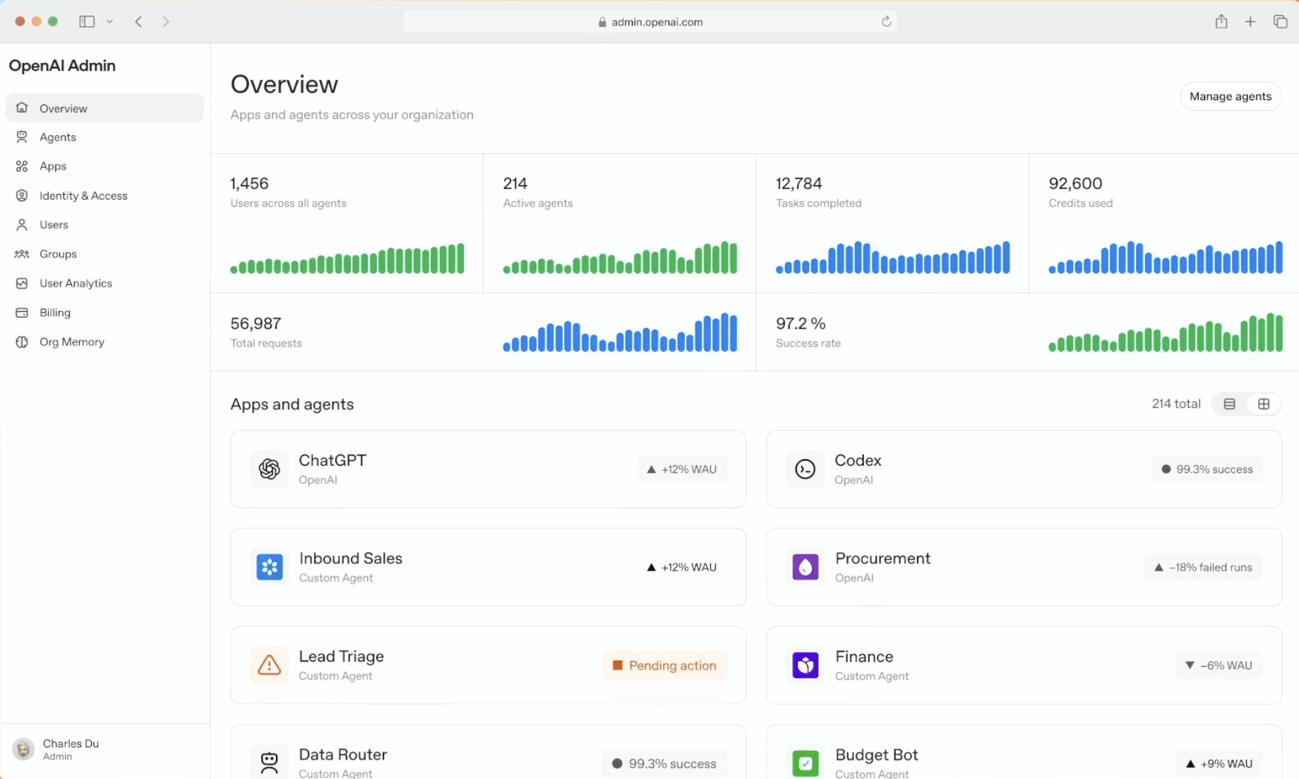Show the tab overview icon
Image resolution: width=1299 pixels, height=779 pixels.
(1280, 22)
